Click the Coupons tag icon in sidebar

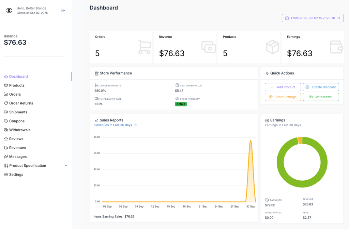point(6,121)
